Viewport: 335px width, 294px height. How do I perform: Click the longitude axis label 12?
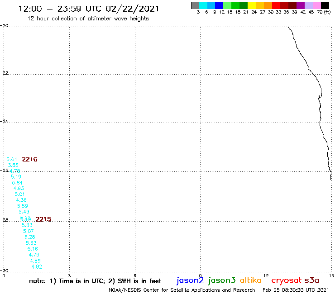click(x=266, y=275)
